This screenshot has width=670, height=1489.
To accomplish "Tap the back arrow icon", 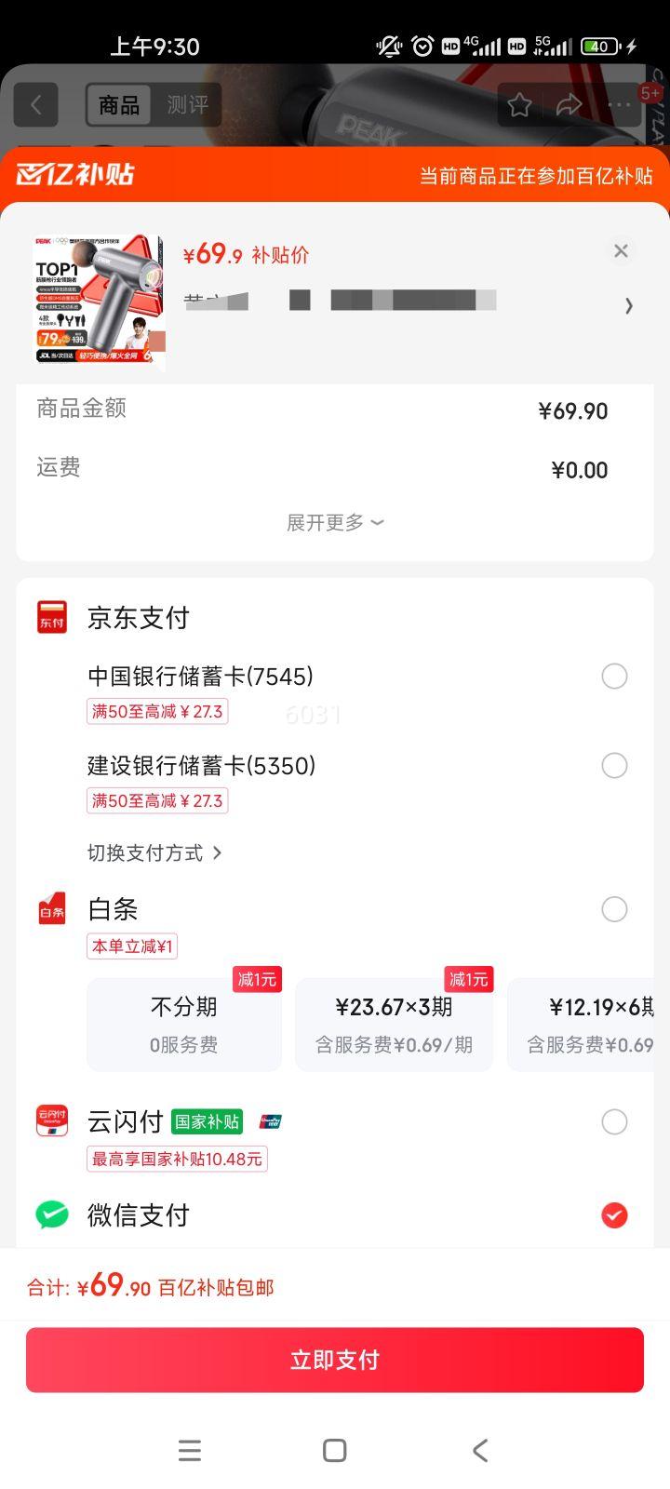I will (x=36, y=104).
